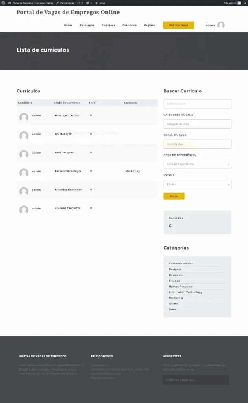Image resolution: width=248 pixels, height=403 pixels.
Task: Click the Publicar Vaga button
Action: (179, 25)
